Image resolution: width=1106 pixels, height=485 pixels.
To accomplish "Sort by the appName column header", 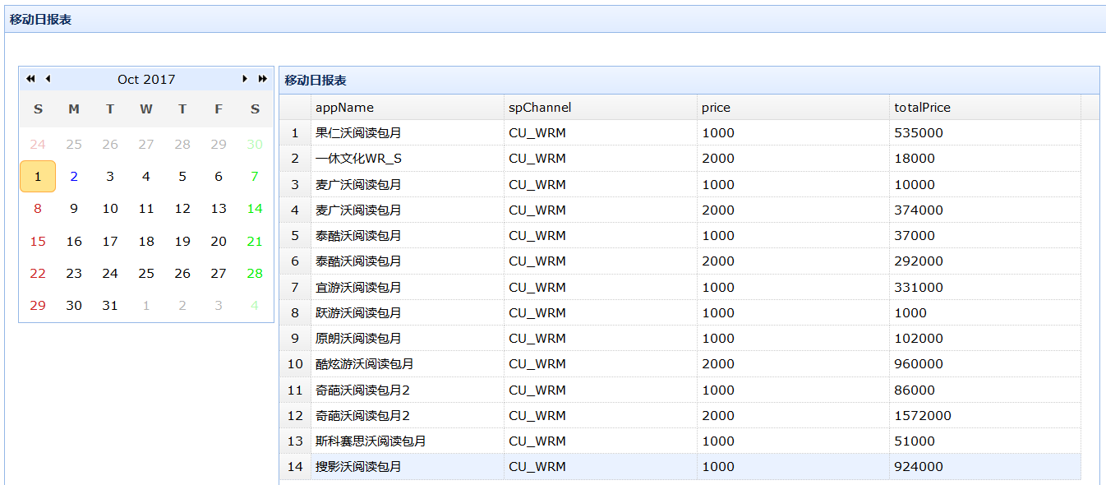I will click(344, 108).
